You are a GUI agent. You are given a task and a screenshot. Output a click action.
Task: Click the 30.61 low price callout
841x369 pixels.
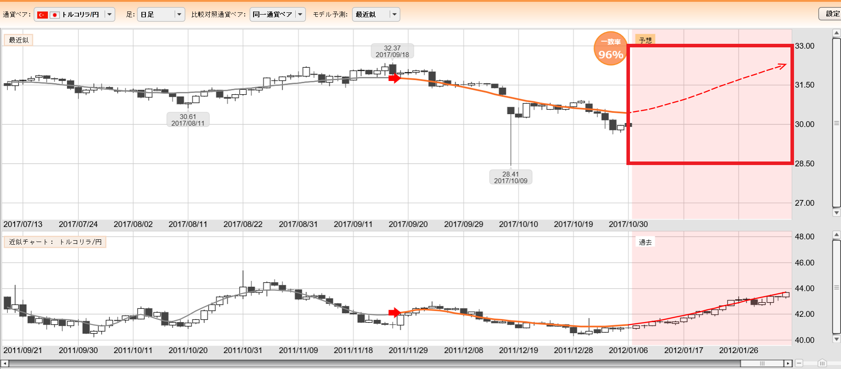point(188,120)
